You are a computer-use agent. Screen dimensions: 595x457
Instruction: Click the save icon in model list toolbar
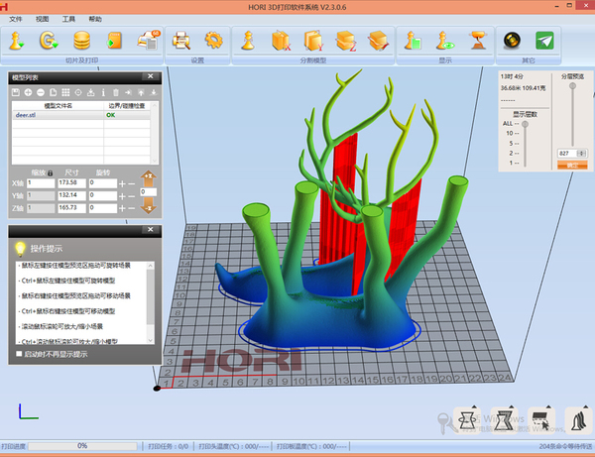tap(16, 92)
